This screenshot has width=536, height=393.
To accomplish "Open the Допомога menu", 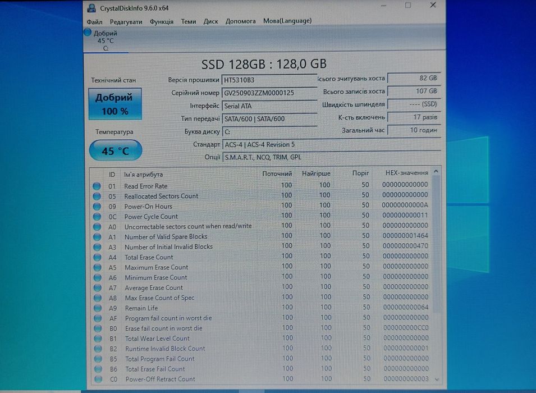I will point(240,21).
